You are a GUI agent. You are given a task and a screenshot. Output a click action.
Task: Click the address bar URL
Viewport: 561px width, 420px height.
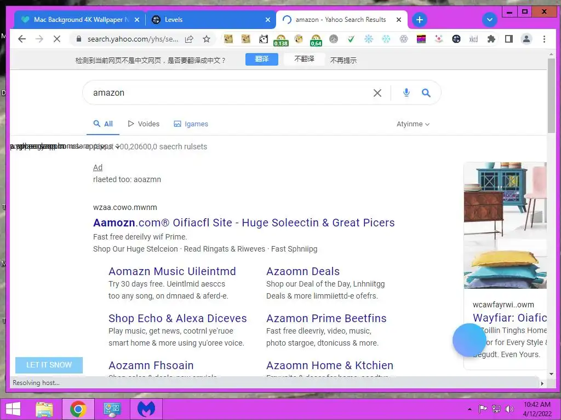click(133, 39)
